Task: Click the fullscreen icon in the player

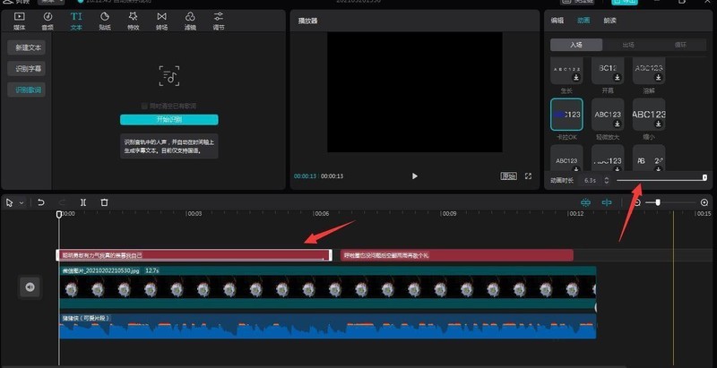Action: [528, 175]
